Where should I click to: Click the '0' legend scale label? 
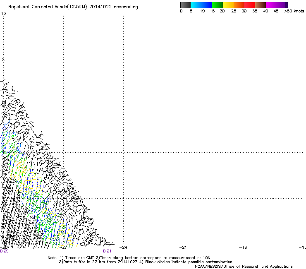[x=181, y=11]
